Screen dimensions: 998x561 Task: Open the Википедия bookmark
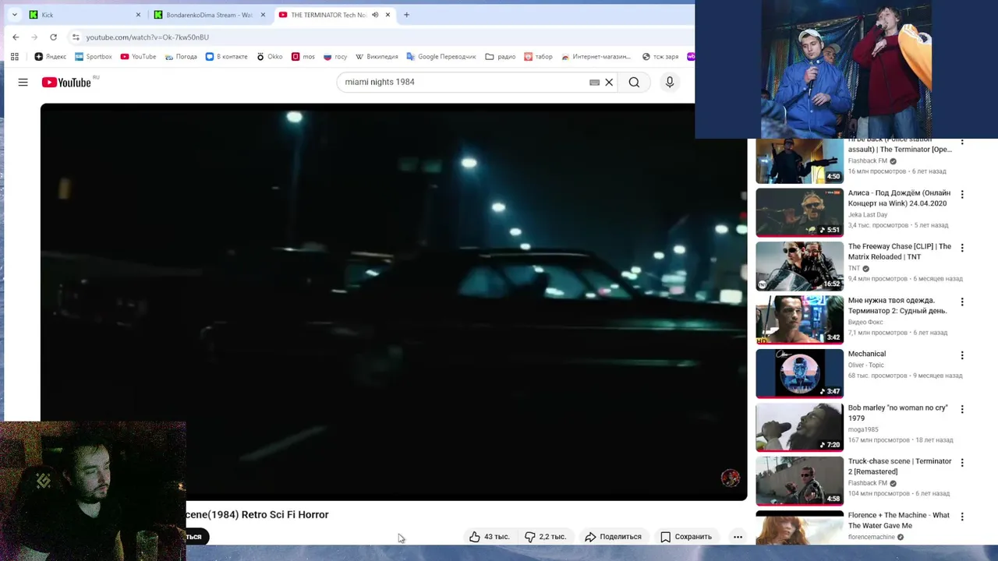point(377,56)
